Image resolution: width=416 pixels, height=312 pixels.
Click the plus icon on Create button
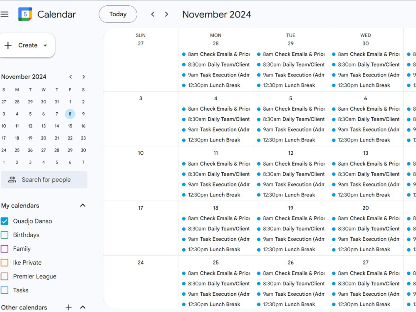point(8,45)
